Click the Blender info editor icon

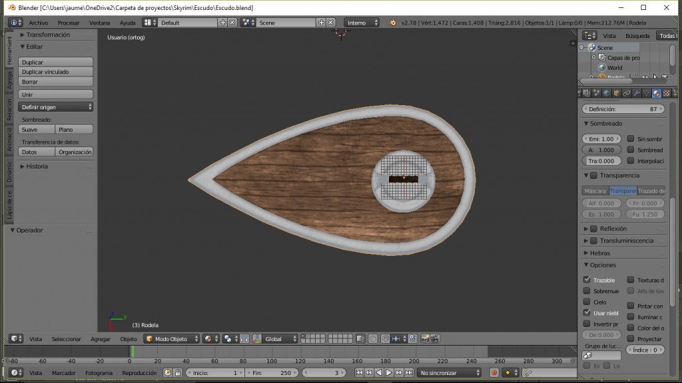tap(13, 23)
